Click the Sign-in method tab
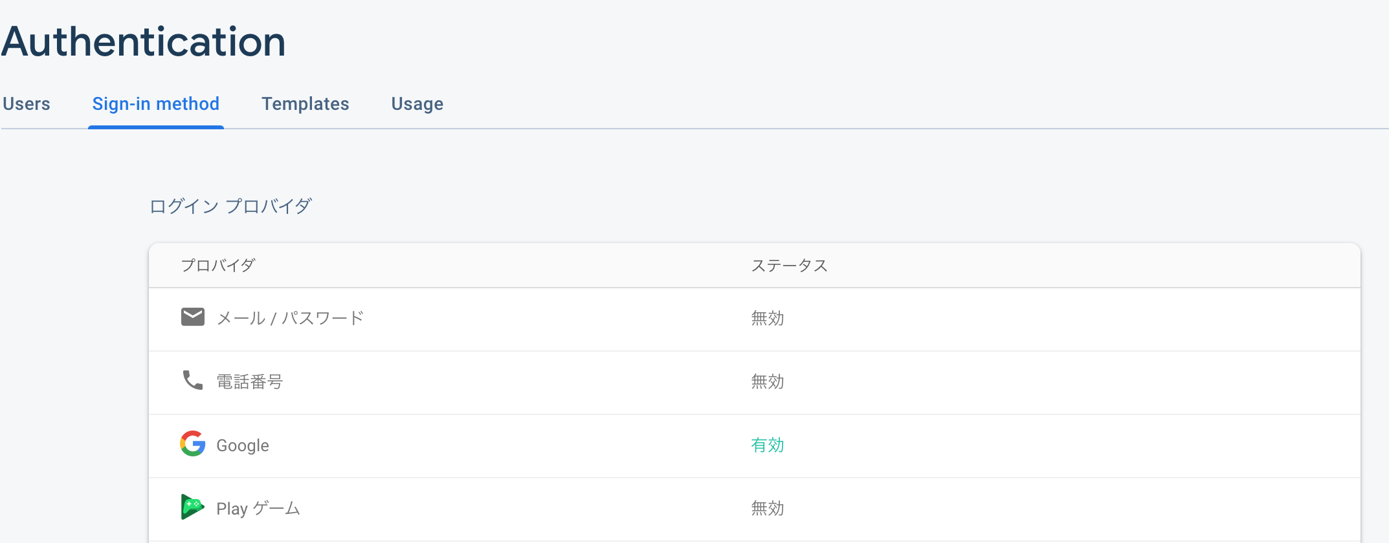Screen dimensions: 1389x543 coord(155,103)
